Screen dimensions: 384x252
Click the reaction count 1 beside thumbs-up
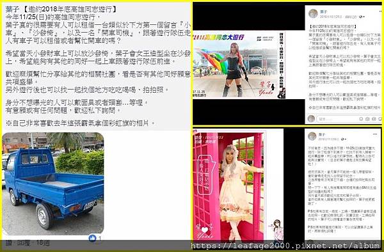click(x=99, y=238)
